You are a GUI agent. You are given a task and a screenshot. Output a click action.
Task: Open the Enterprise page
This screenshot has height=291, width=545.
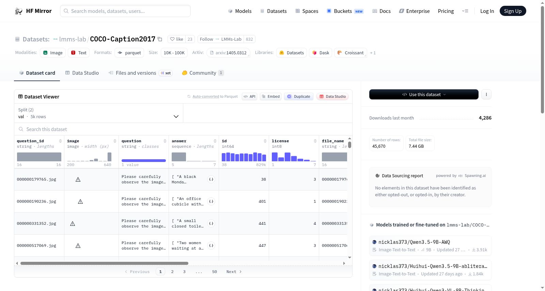point(414,11)
